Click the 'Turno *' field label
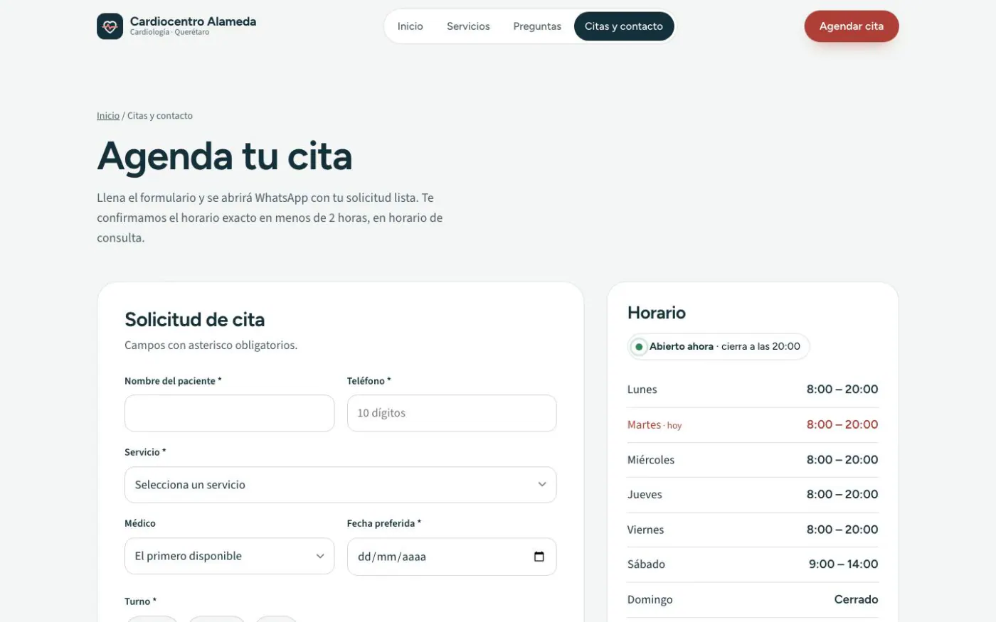This screenshot has width=996, height=622. pos(140,601)
